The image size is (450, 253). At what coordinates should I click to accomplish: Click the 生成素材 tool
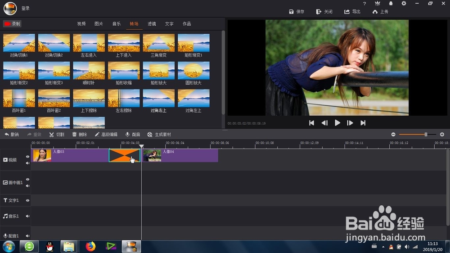point(159,135)
